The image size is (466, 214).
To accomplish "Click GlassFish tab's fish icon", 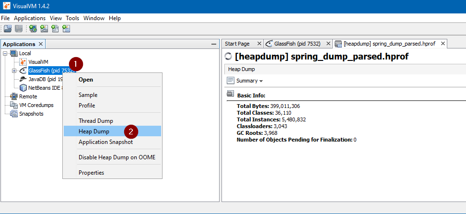I will click(x=269, y=44).
